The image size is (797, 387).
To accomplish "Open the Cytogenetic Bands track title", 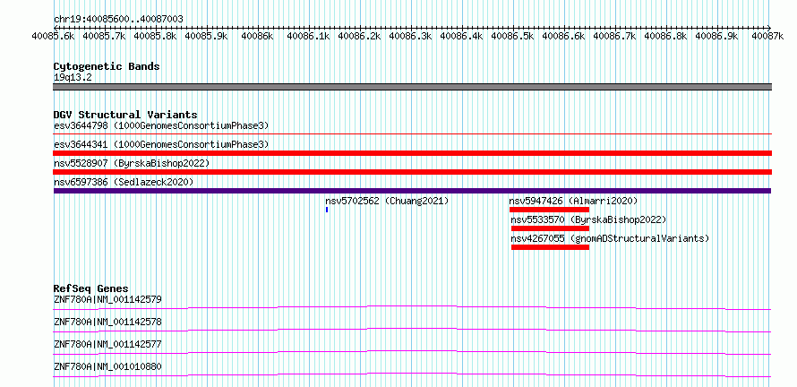I will [x=107, y=66].
